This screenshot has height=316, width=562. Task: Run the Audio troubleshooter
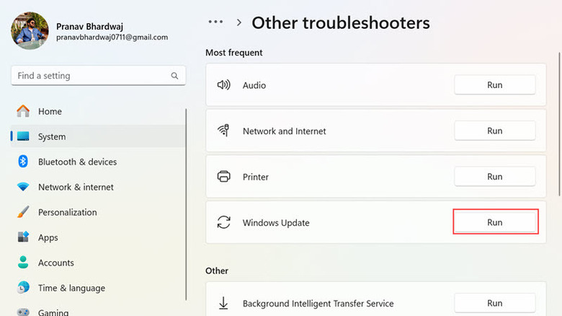coord(494,85)
